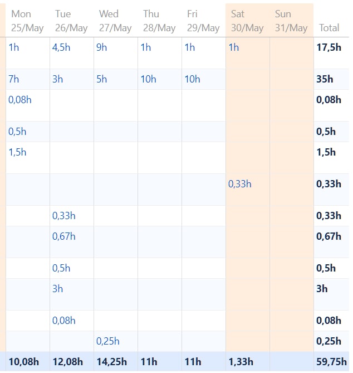Click the 3h entry in Tuesday's lower rows
The image size is (353, 373).
(x=57, y=289)
